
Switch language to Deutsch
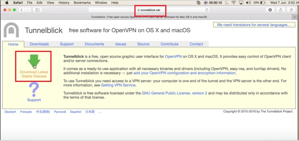(10, 112)
